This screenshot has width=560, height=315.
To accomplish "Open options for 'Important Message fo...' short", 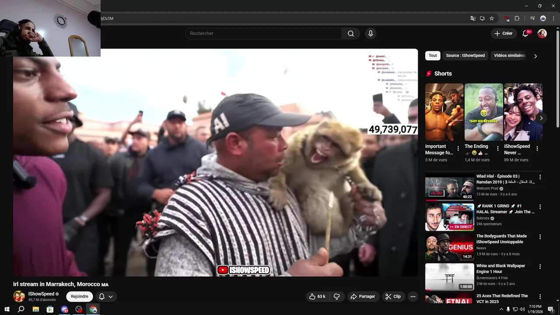I will pyautogui.click(x=458, y=149).
